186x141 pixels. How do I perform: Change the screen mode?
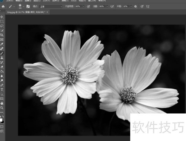coord(2,131)
